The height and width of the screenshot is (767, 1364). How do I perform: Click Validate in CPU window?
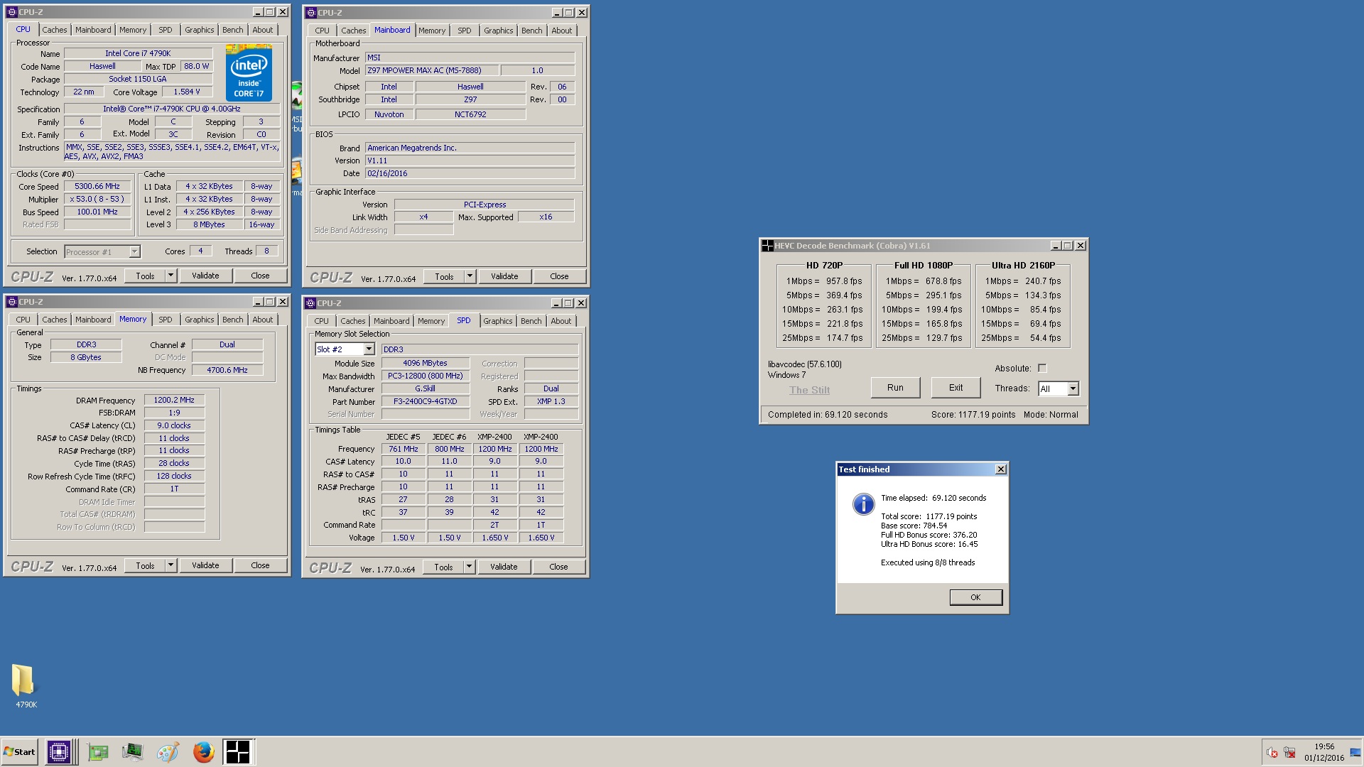click(205, 276)
